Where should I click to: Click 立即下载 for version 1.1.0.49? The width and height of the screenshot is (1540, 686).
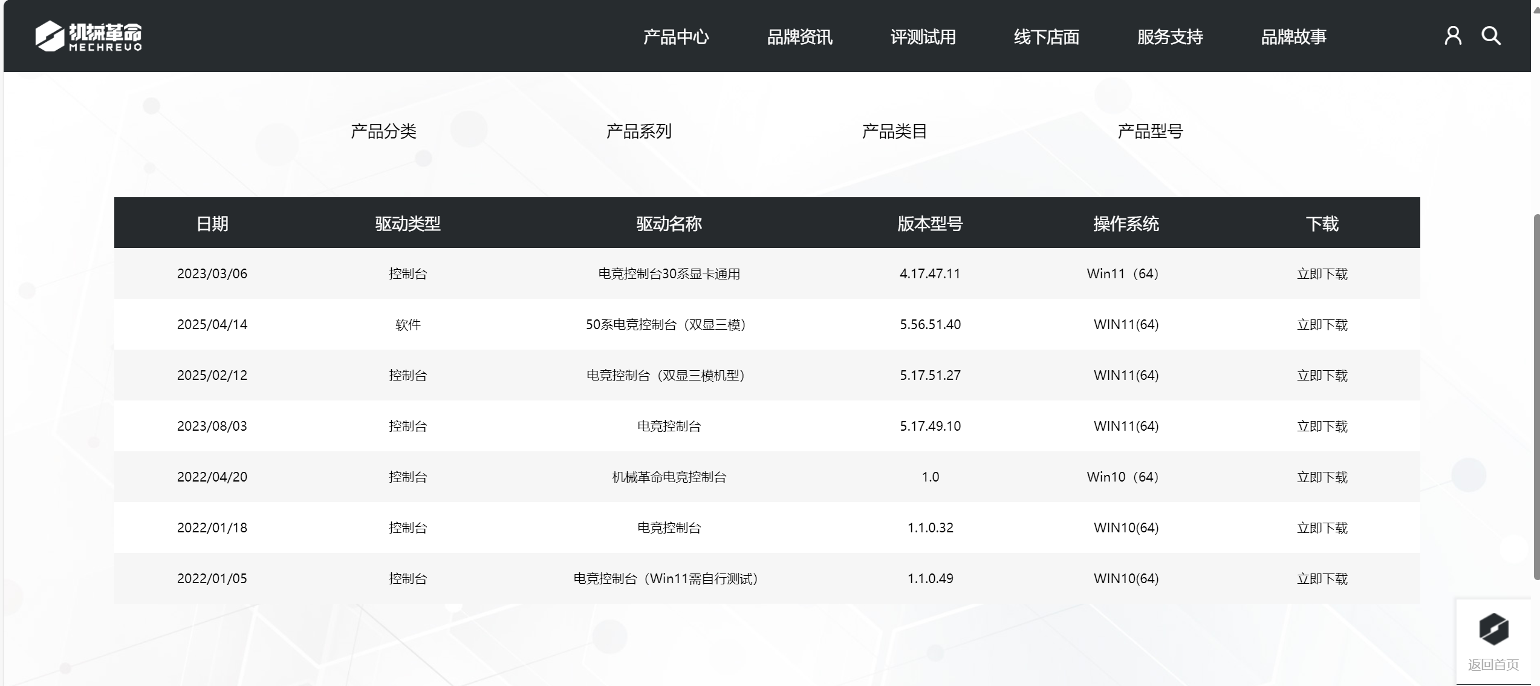coord(1322,579)
